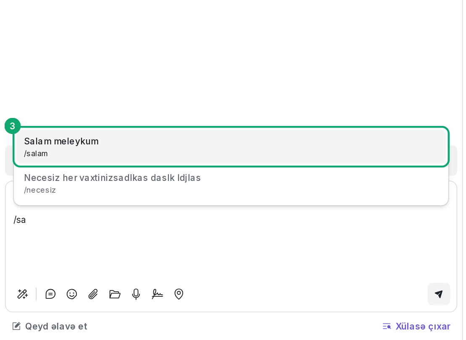This screenshot has height=340, width=466.
Task: Open the folder icon in toolbar
Action: point(115,294)
